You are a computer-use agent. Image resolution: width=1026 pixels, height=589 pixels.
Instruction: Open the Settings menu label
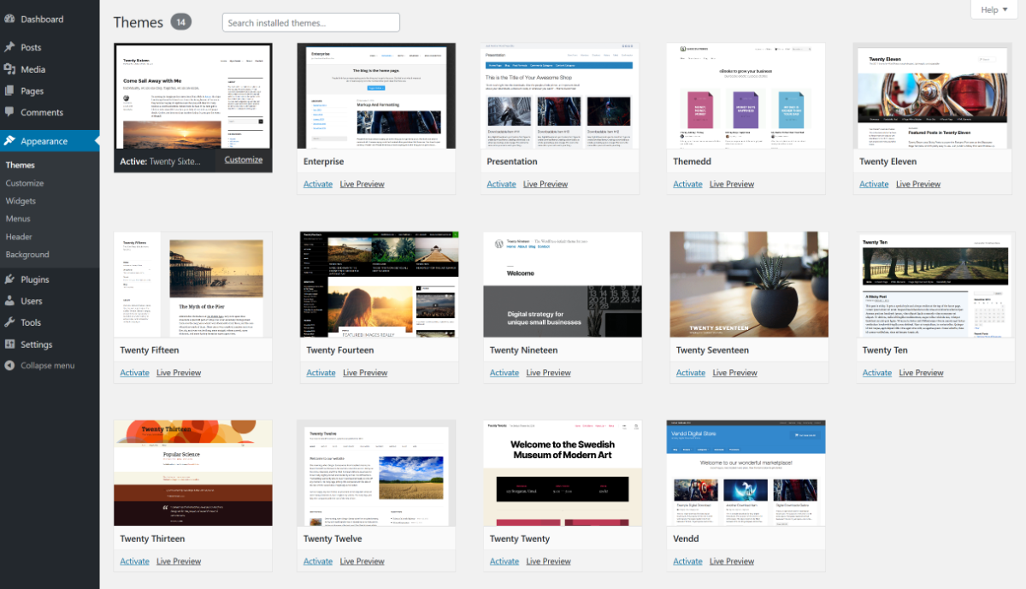(x=37, y=345)
